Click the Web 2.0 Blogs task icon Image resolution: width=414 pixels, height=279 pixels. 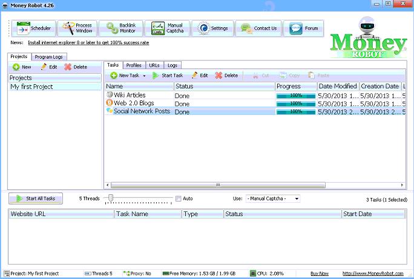[110, 102]
